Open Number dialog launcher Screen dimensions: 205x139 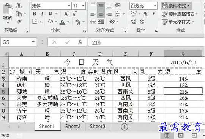tap(156, 31)
